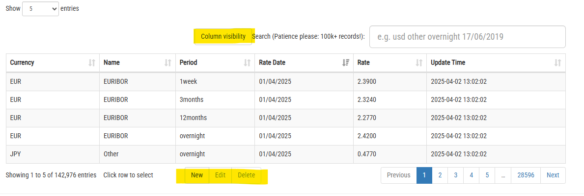Click the Next page button
Image resolution: width=584 pixels, height=196 pixels.
click(553, 175)
